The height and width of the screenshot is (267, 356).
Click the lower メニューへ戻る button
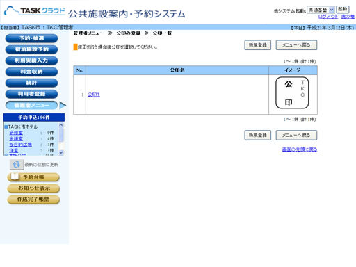tap(296, 135)
